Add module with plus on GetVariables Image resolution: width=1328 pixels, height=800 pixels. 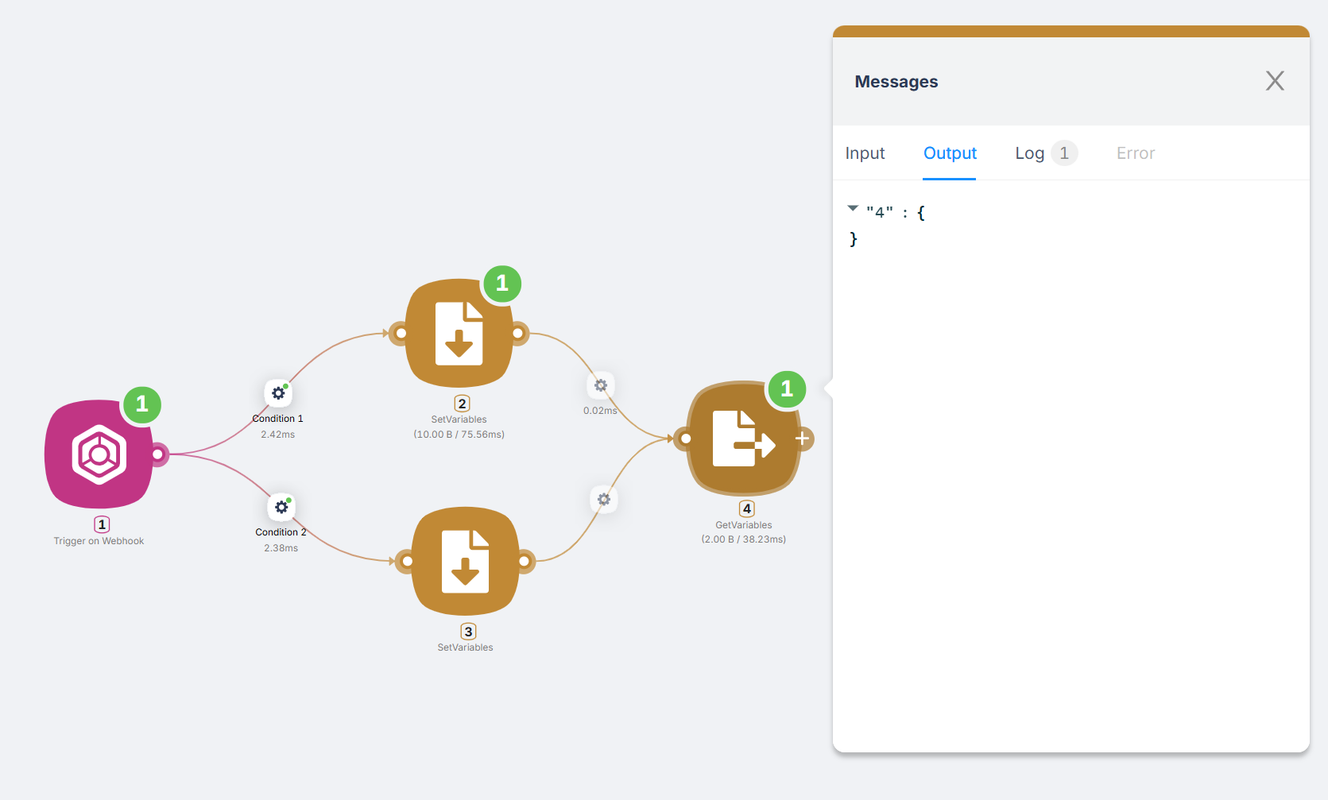click(803, 439)
